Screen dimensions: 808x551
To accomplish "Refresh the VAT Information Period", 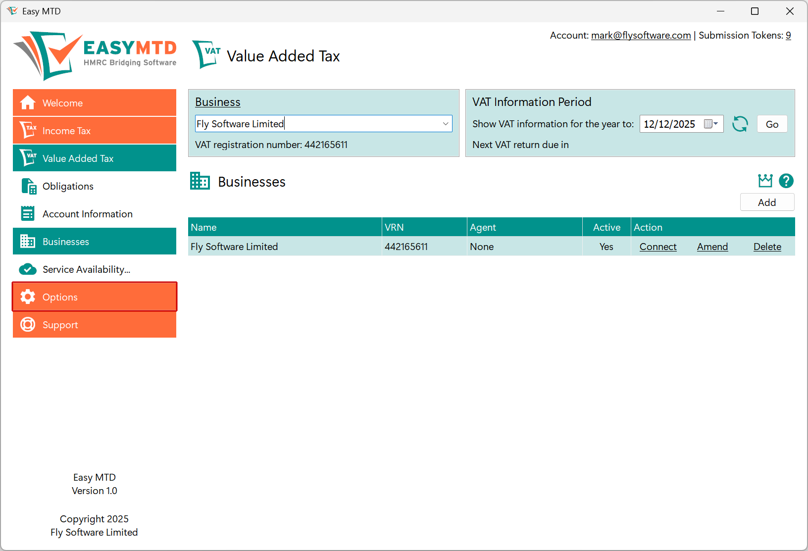I will click(x=740, y=124).
